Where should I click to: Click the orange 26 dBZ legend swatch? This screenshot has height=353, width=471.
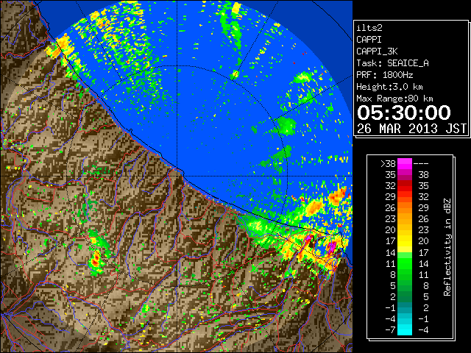(405, 208)
